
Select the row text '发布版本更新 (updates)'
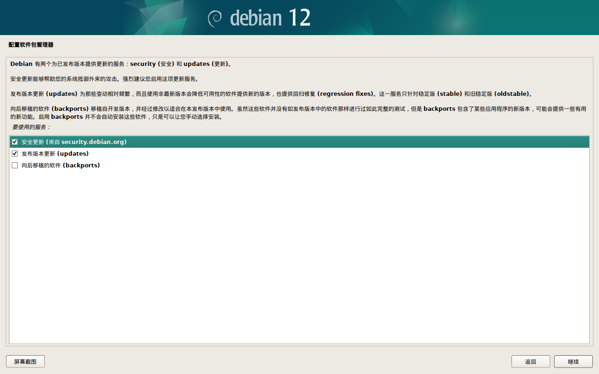pos(55,153)
